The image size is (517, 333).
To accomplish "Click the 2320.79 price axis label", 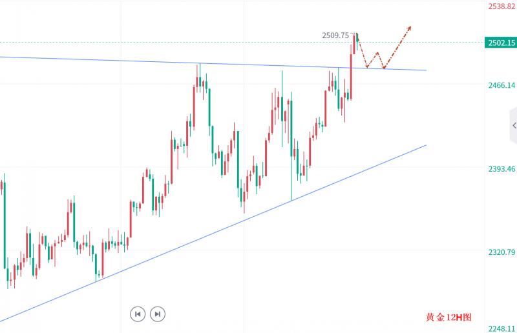I will click(x=501, y=252).
